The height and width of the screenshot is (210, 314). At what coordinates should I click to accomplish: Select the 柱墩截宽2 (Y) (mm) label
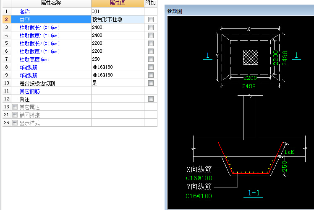coord(39,51)
